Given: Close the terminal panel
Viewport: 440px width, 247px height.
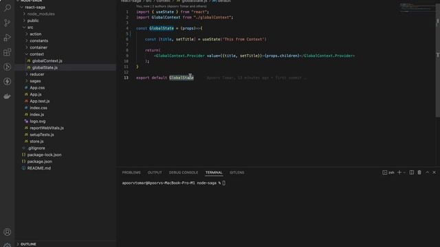Looking at the screenshot, I should coord(434,172).
